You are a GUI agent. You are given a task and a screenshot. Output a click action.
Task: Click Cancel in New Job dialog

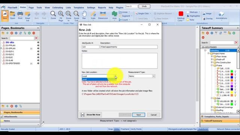(153, 115)
